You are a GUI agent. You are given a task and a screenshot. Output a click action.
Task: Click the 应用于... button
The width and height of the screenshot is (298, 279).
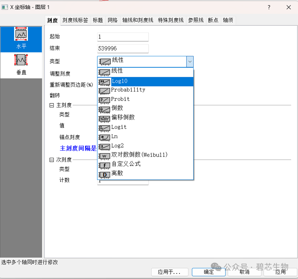170,272
